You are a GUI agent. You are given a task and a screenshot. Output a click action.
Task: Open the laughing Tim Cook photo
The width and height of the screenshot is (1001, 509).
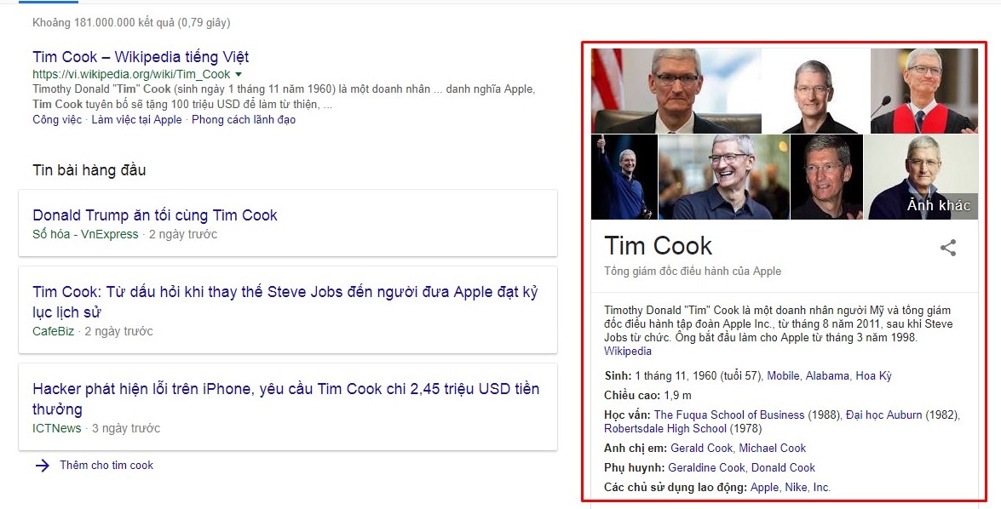pos(723,177)
